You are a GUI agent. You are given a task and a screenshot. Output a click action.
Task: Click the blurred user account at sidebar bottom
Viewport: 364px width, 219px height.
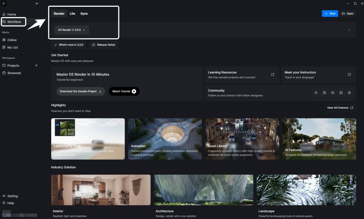pyautogui.click(x=20, y=214)
